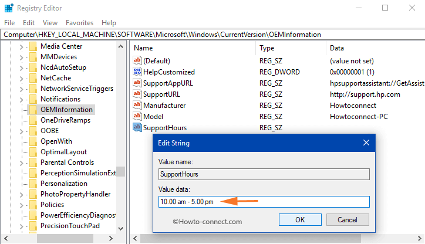Expand the Media Center tree node
The image size is (425, 244).
pos(21,47)
